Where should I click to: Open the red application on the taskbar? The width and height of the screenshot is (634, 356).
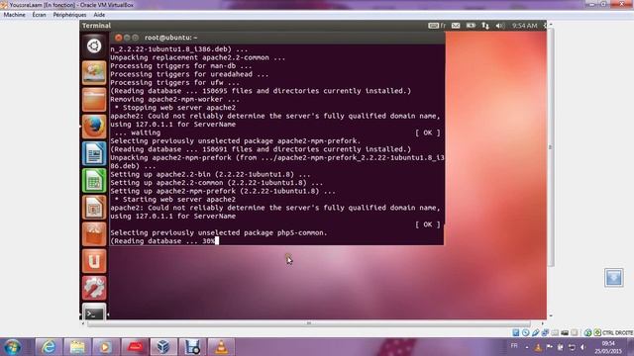(135, 347)
